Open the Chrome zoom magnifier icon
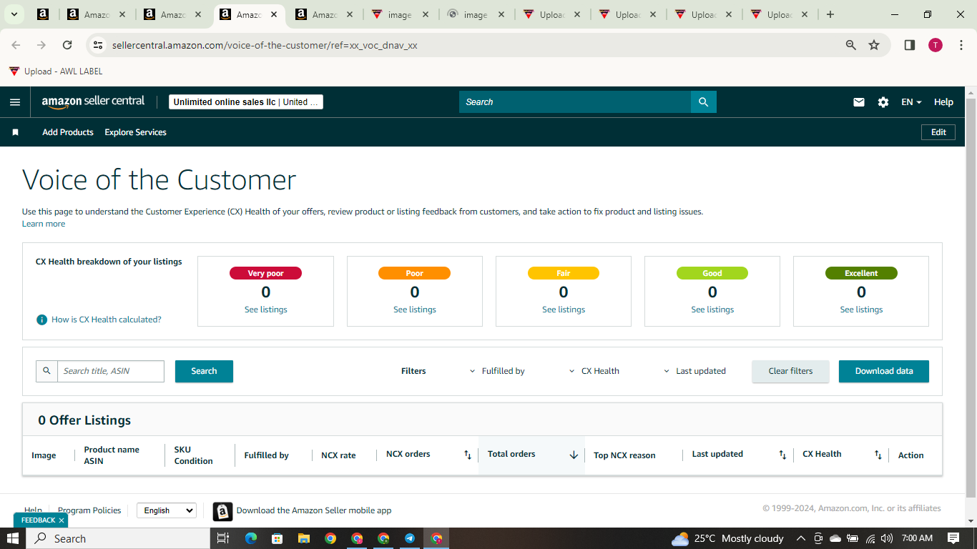The height and width of the screenshot is (549, 977). tap(851, 45)
